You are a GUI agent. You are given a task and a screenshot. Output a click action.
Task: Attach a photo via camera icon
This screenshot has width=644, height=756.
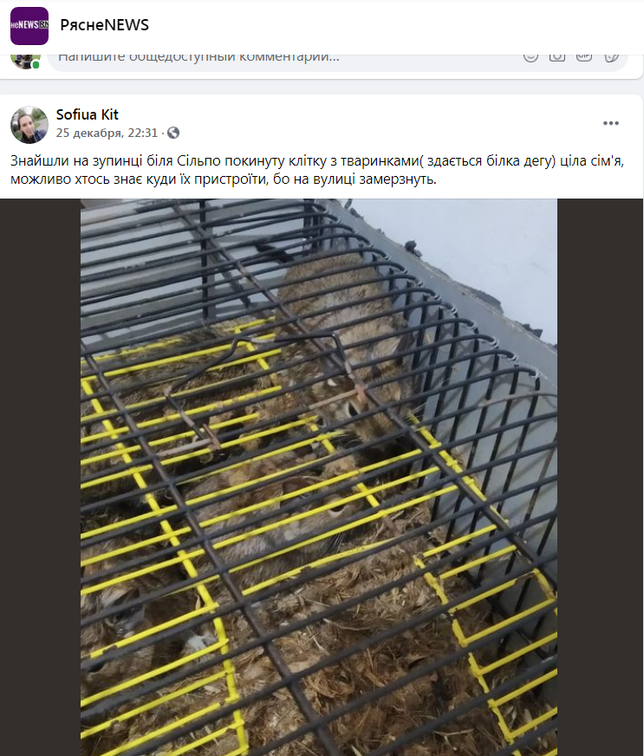(x=557, y=57)
